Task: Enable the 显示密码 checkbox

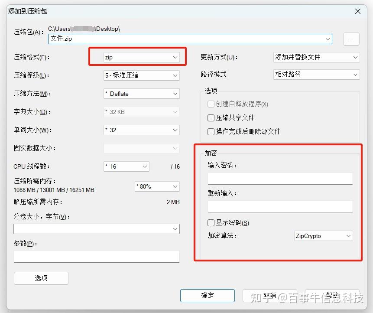Action: point(211,222)
